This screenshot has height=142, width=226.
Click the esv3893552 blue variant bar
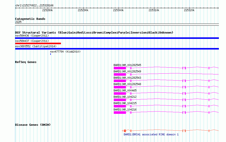pos(117,49)
